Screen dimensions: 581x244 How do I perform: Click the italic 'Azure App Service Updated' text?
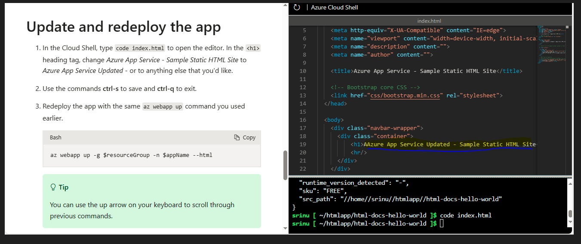pos(83,70)
